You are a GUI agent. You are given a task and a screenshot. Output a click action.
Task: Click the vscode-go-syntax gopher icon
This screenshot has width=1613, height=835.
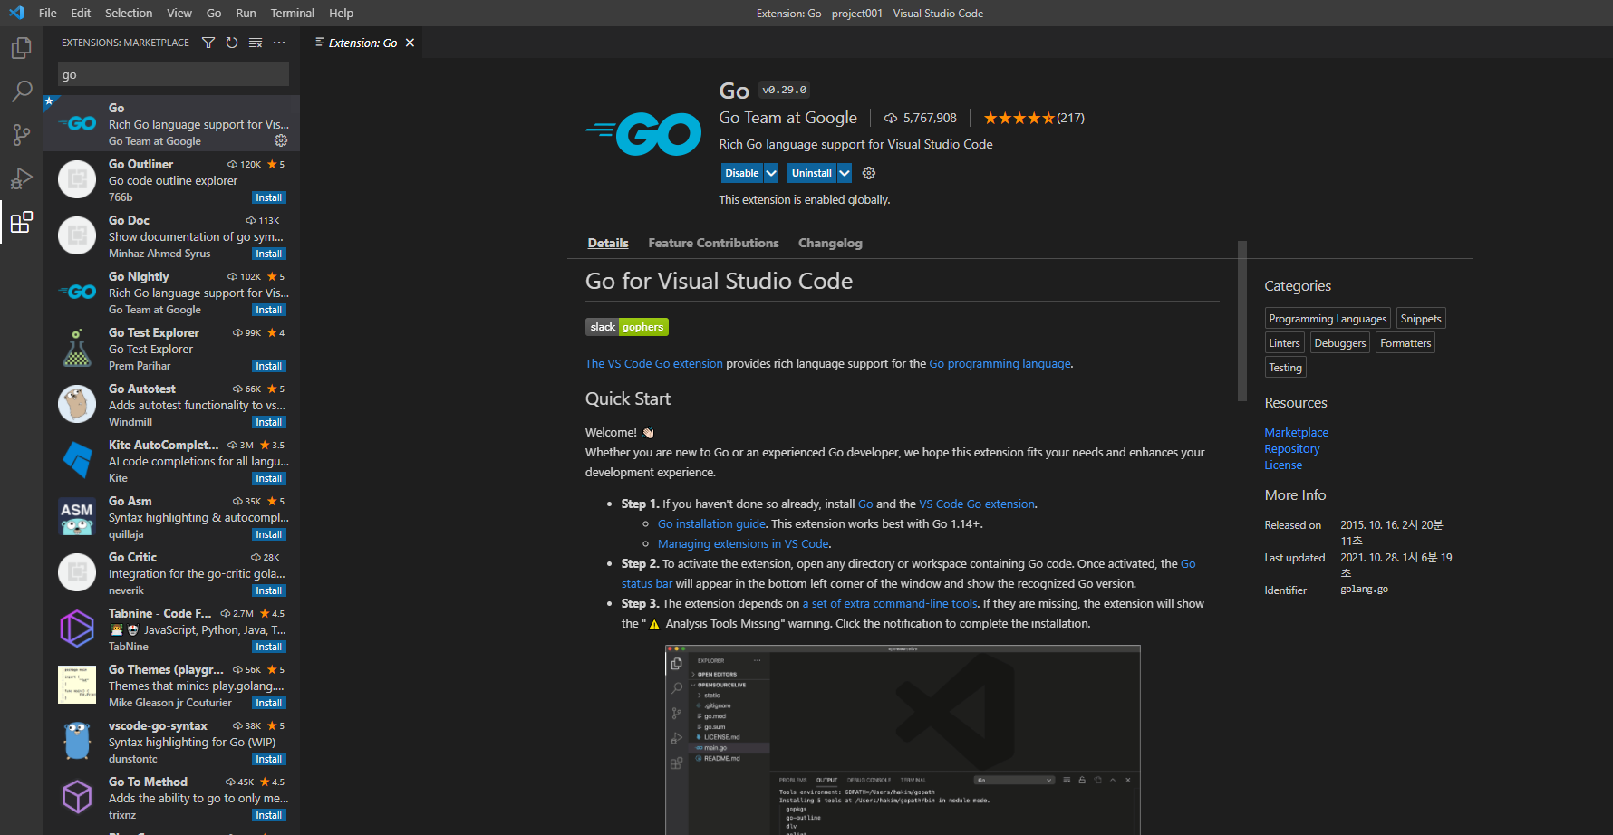tap(77, 741)
